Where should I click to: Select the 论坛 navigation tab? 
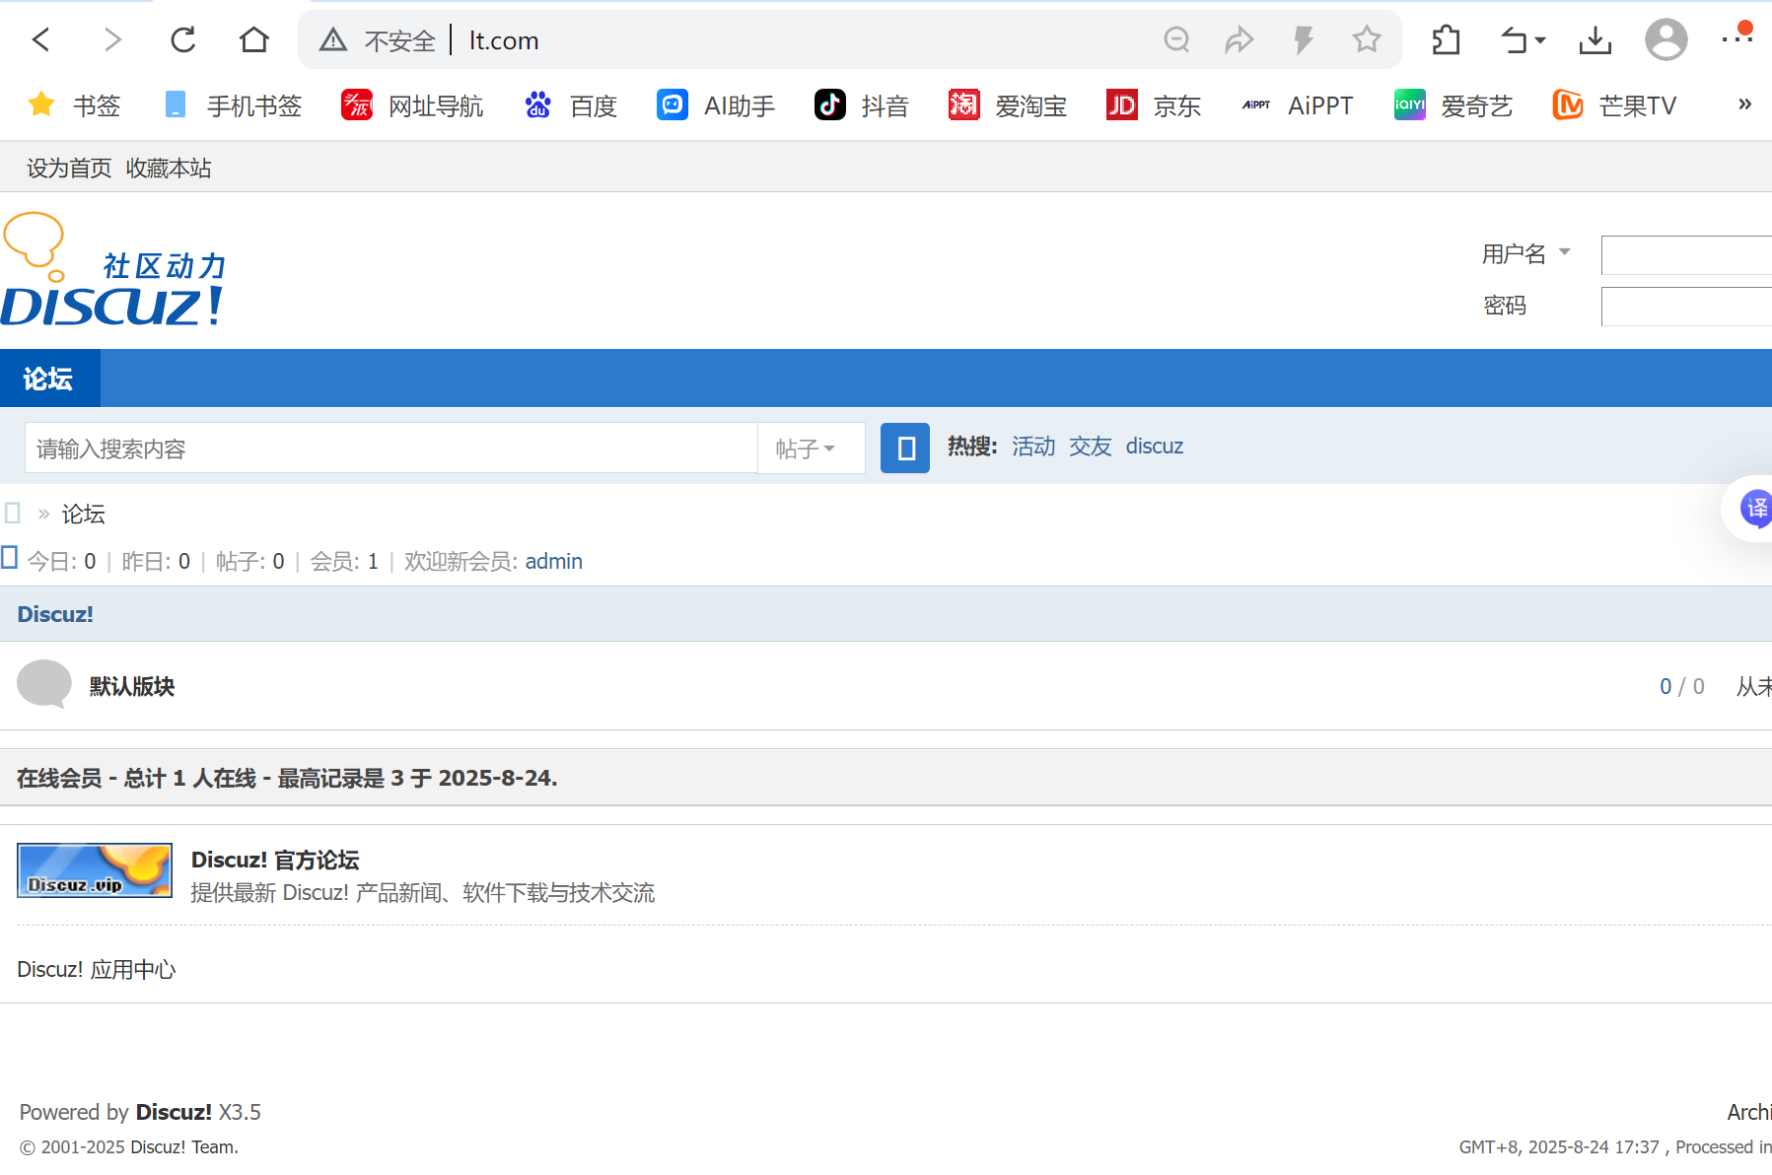pyautogui.click(x=48, y=379)
